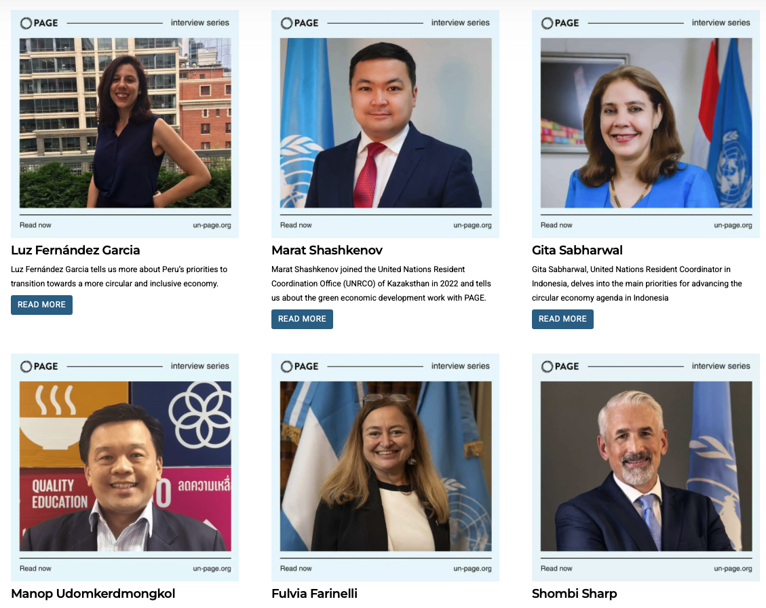The height and width of the screenshot is (608, 766).
Task: Select Fulvia Farinelli's portrait thumbnail
Action: pos(385,466)
